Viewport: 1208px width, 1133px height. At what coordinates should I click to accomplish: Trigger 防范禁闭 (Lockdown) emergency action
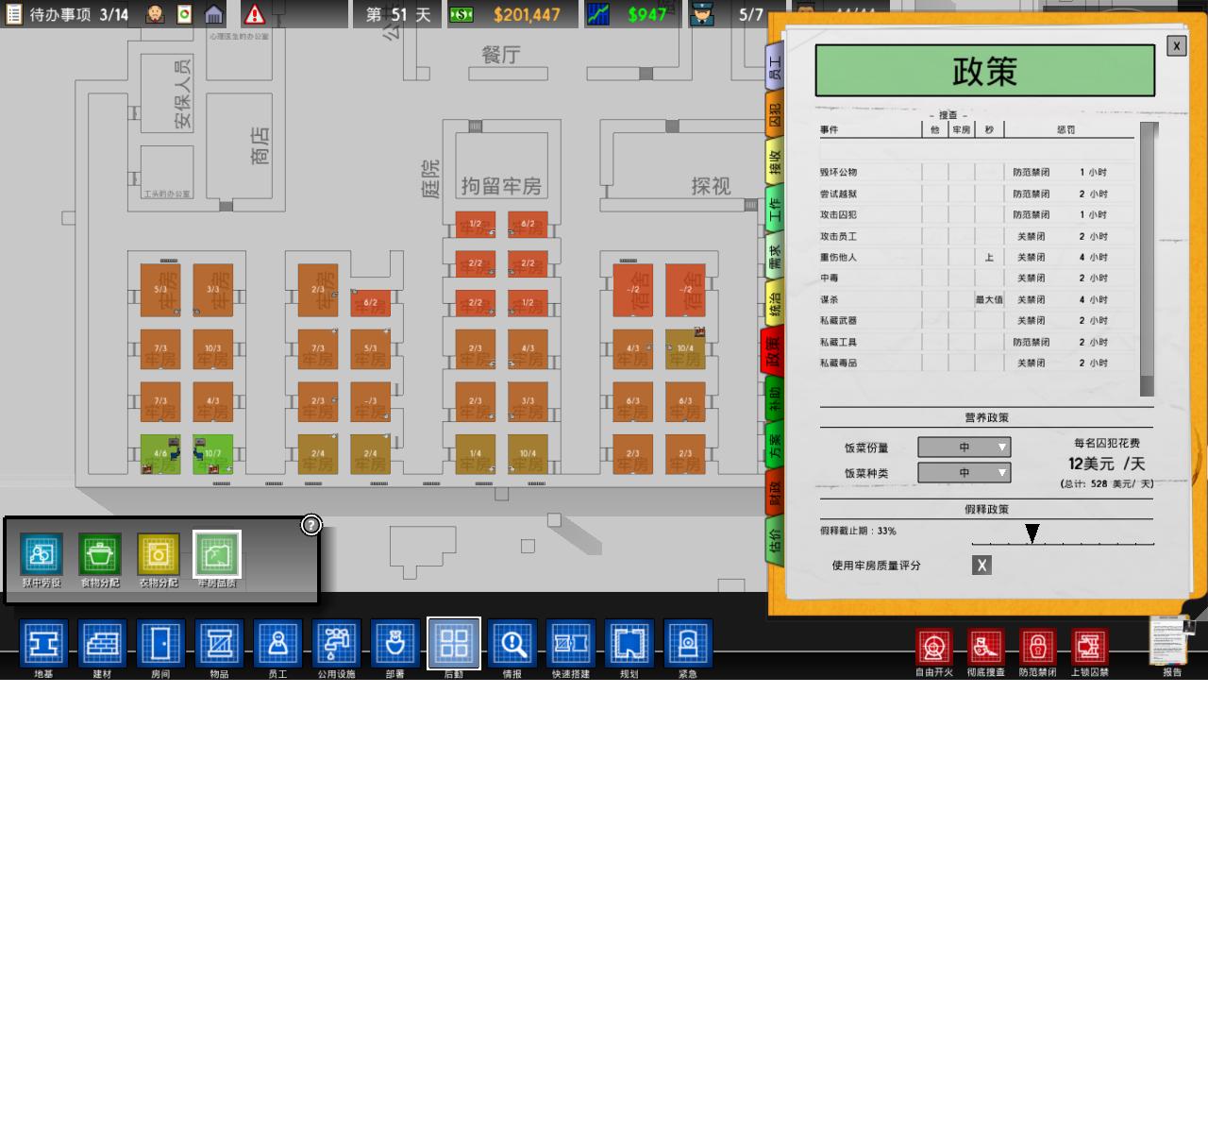tap(1037, 647)
